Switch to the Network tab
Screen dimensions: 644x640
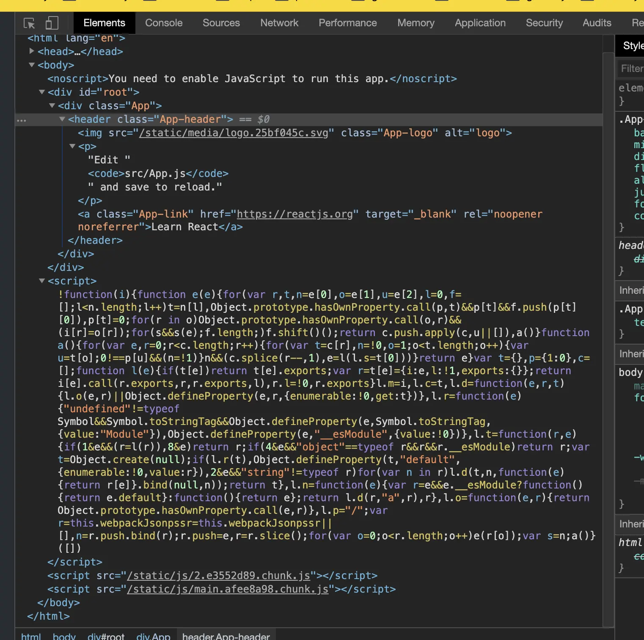pyautogui.click(x=279, y=23)
